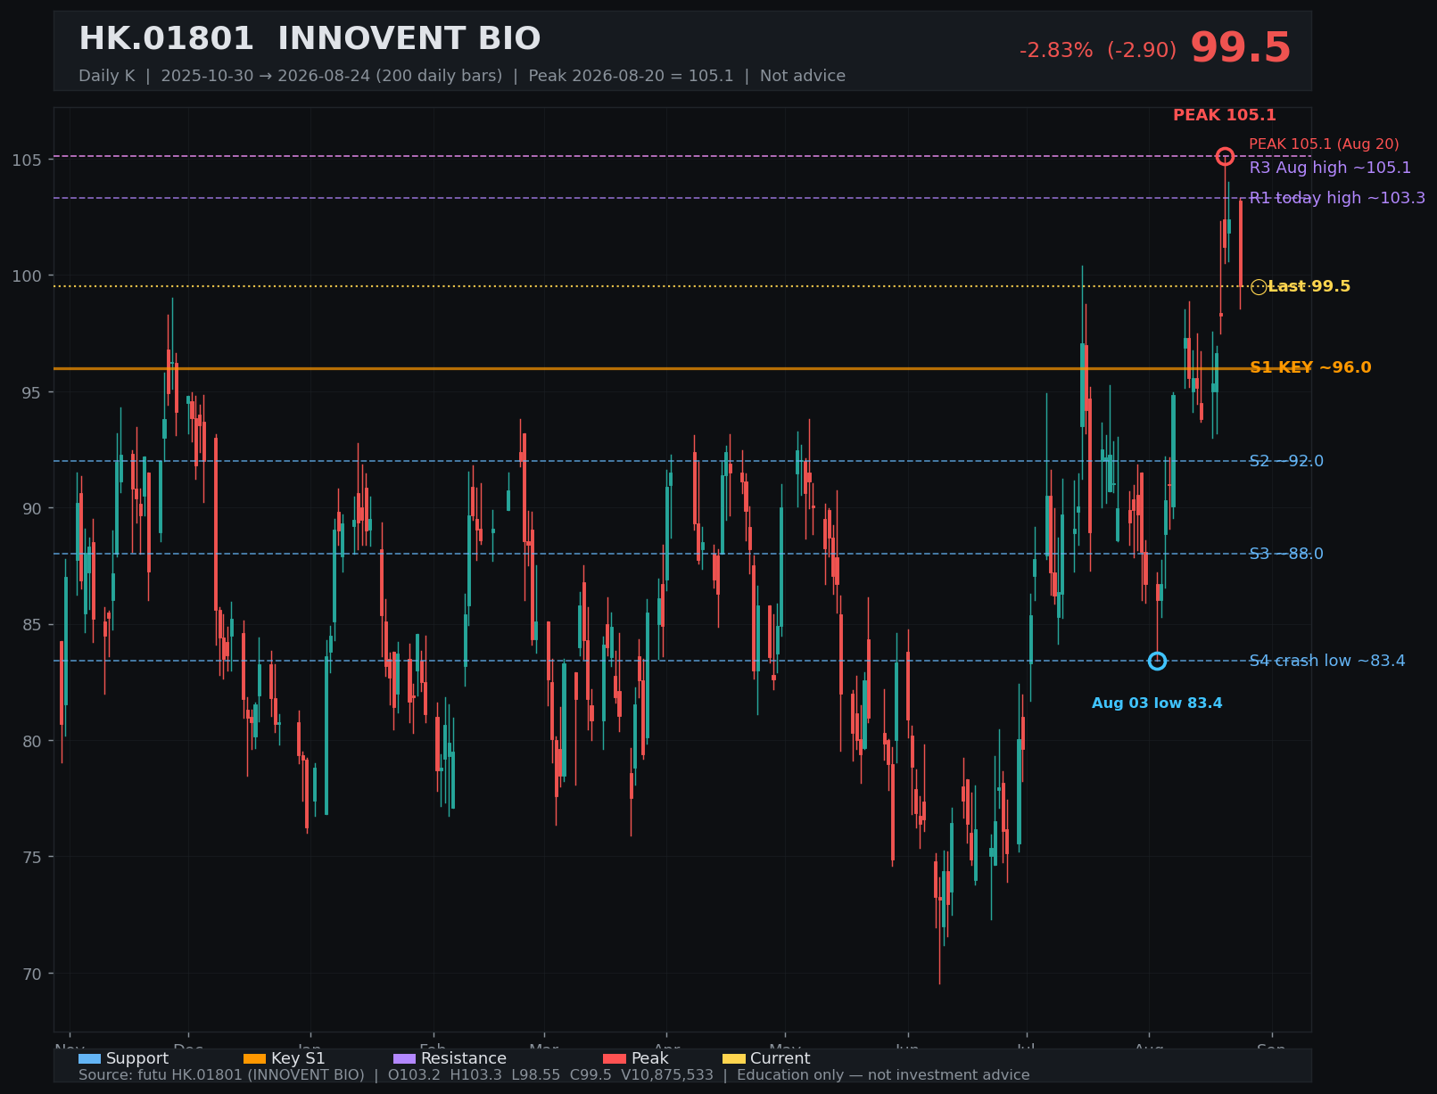The image size is (1437, 1094).
Task: Select the purple Resistance legend swatch
Action: [404, 1058]
